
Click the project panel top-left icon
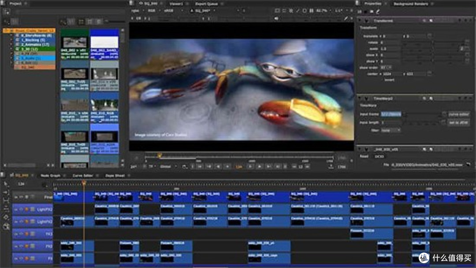[6, 12]
